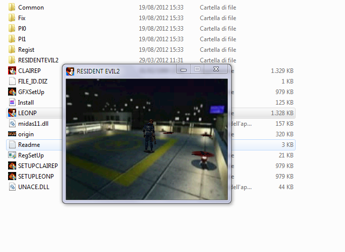Screen dimensions: 345x252
Task: Select the Regist folder name
Action: (26, 50)
